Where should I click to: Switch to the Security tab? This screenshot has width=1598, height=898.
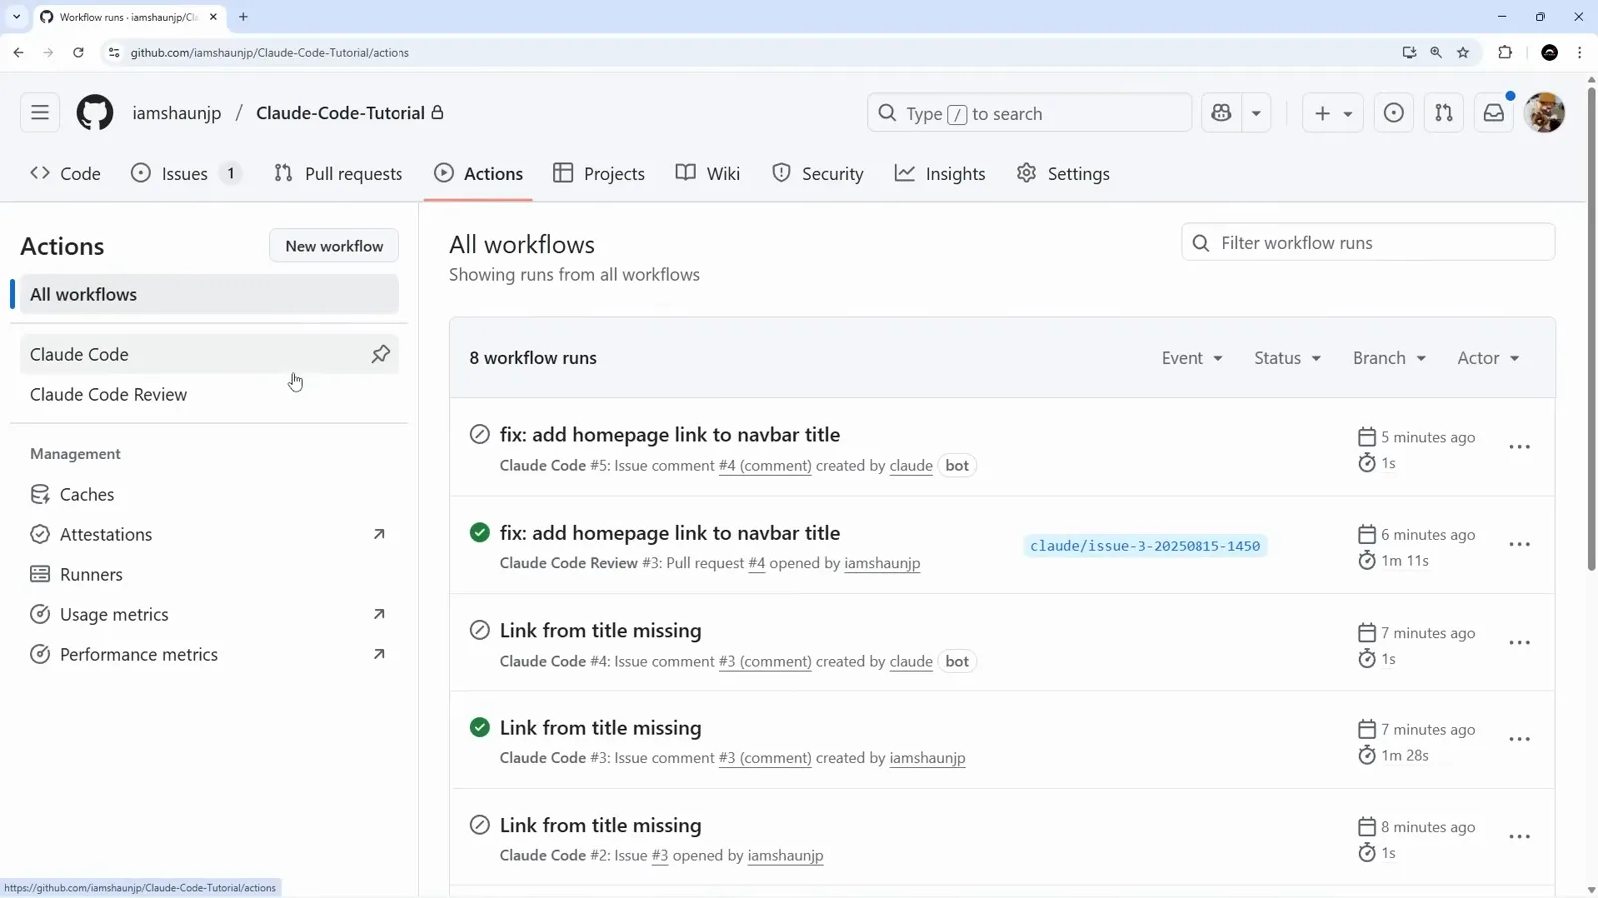pyautogui.click(x=817, y=173)
